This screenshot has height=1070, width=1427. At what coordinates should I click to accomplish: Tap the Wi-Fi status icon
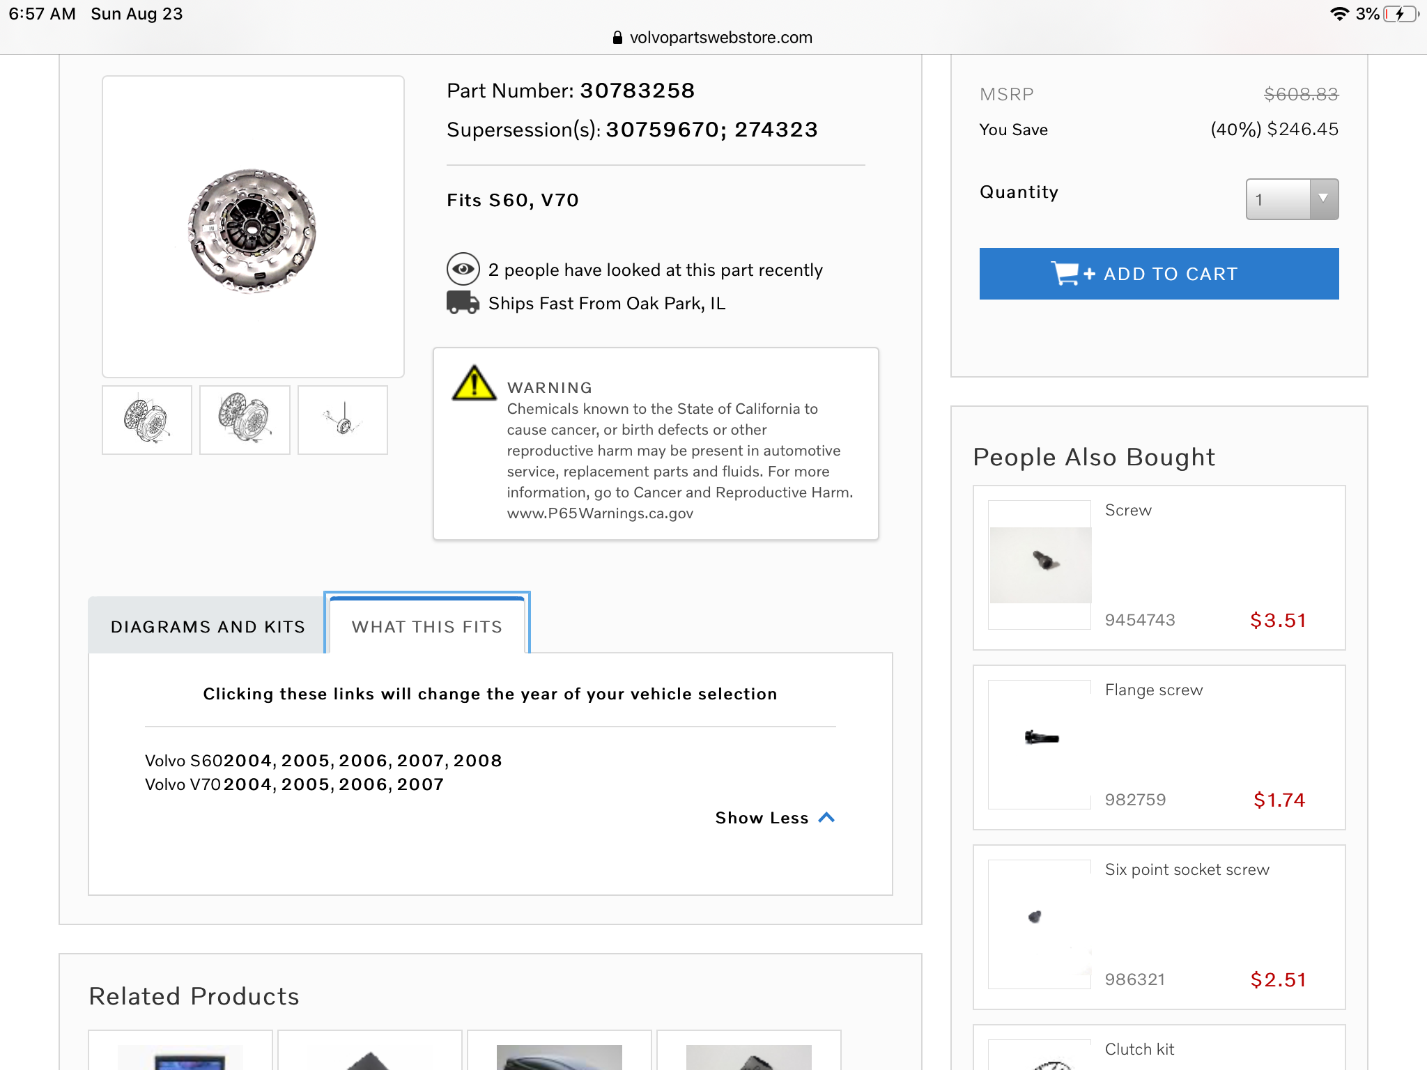(x=1339, y=14)
